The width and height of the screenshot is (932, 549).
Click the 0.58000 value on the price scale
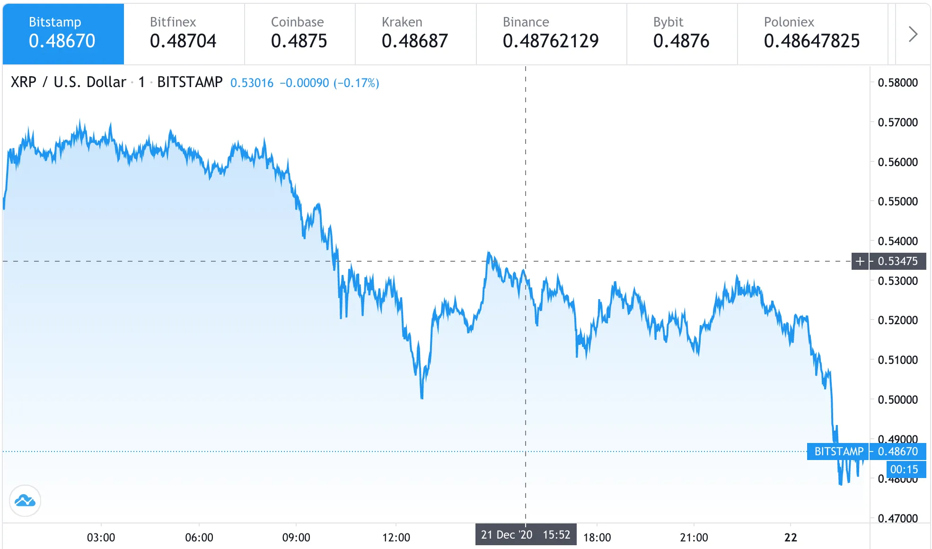(899, 83)
